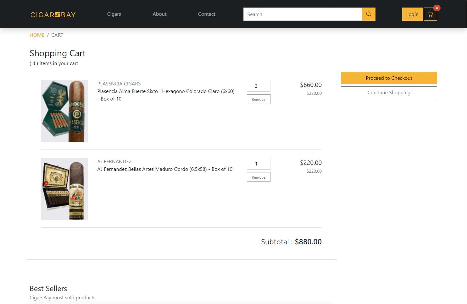
Task: Click the Login button
Action: point(412,14)
